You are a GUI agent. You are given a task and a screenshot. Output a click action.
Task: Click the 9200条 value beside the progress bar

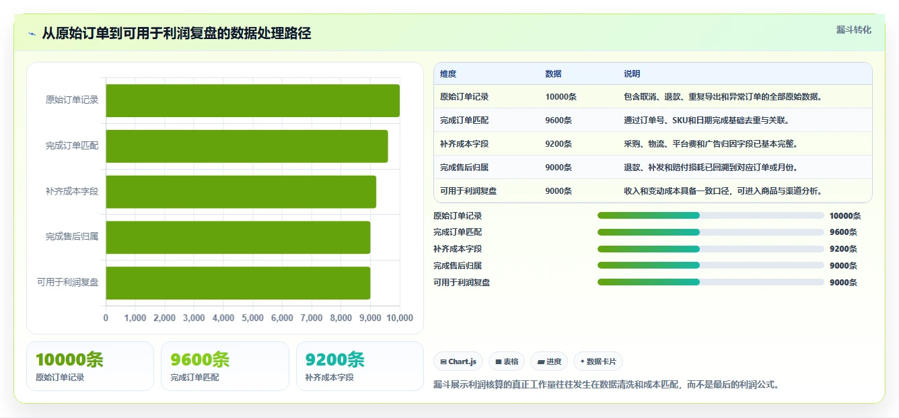843,249
